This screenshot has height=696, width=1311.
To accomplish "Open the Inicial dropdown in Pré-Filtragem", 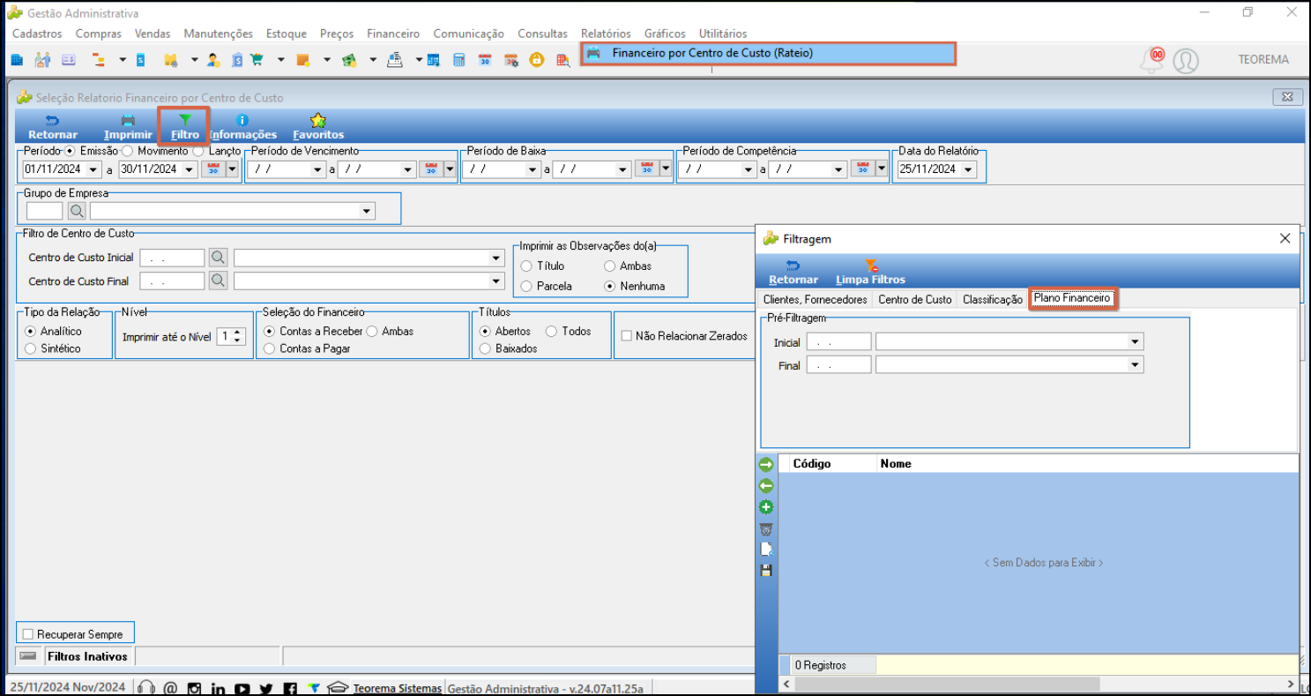I will [1136, 341].
